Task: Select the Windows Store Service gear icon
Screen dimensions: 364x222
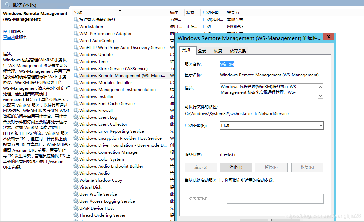Action: (x=76, y=68)
